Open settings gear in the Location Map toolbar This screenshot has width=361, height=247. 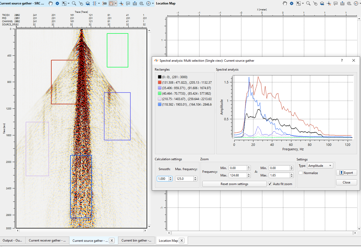292,3
